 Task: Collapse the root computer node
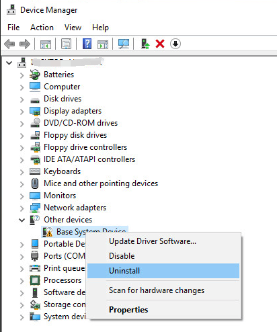[9, 63]
